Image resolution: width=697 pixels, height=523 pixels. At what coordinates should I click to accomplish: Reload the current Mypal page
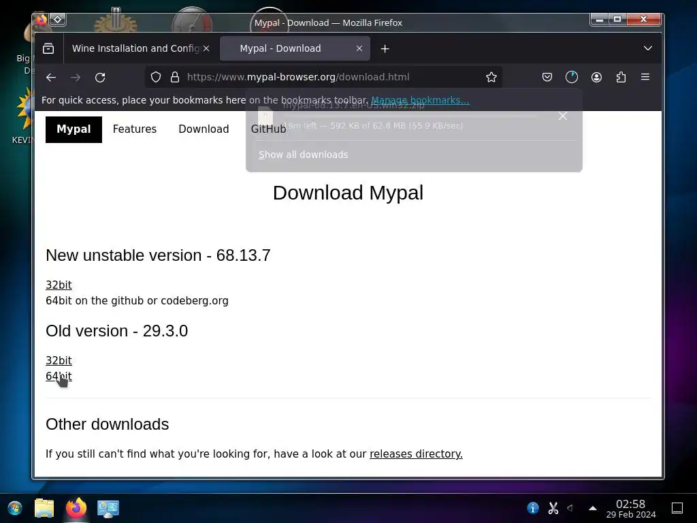point(100,78)
